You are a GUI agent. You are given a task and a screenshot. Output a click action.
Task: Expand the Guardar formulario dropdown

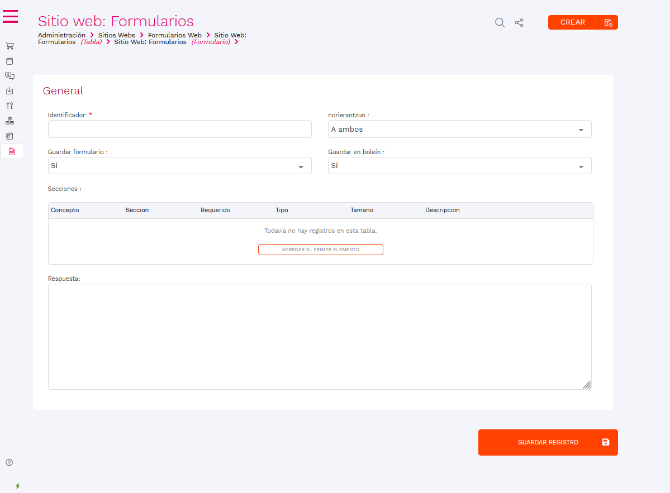pyautogui.click(x=179, y=166)
